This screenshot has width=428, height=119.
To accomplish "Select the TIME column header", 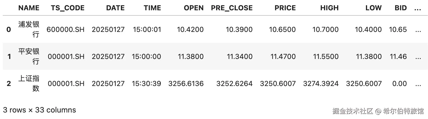I will tap(152, 8).
